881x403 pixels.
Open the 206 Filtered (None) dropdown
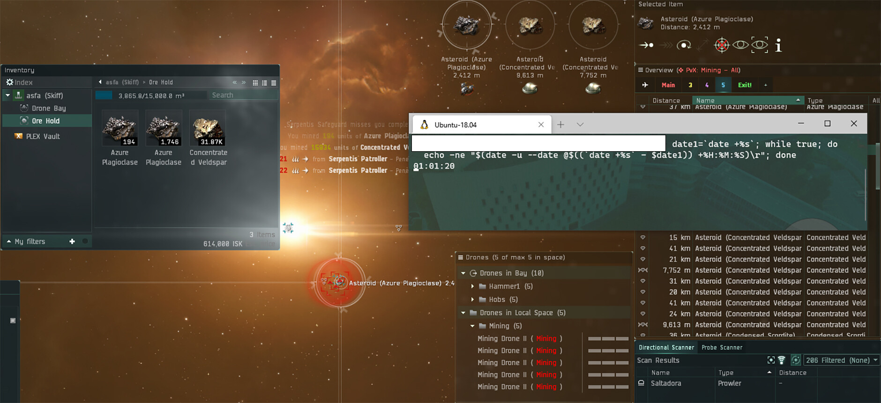[841, 360]
